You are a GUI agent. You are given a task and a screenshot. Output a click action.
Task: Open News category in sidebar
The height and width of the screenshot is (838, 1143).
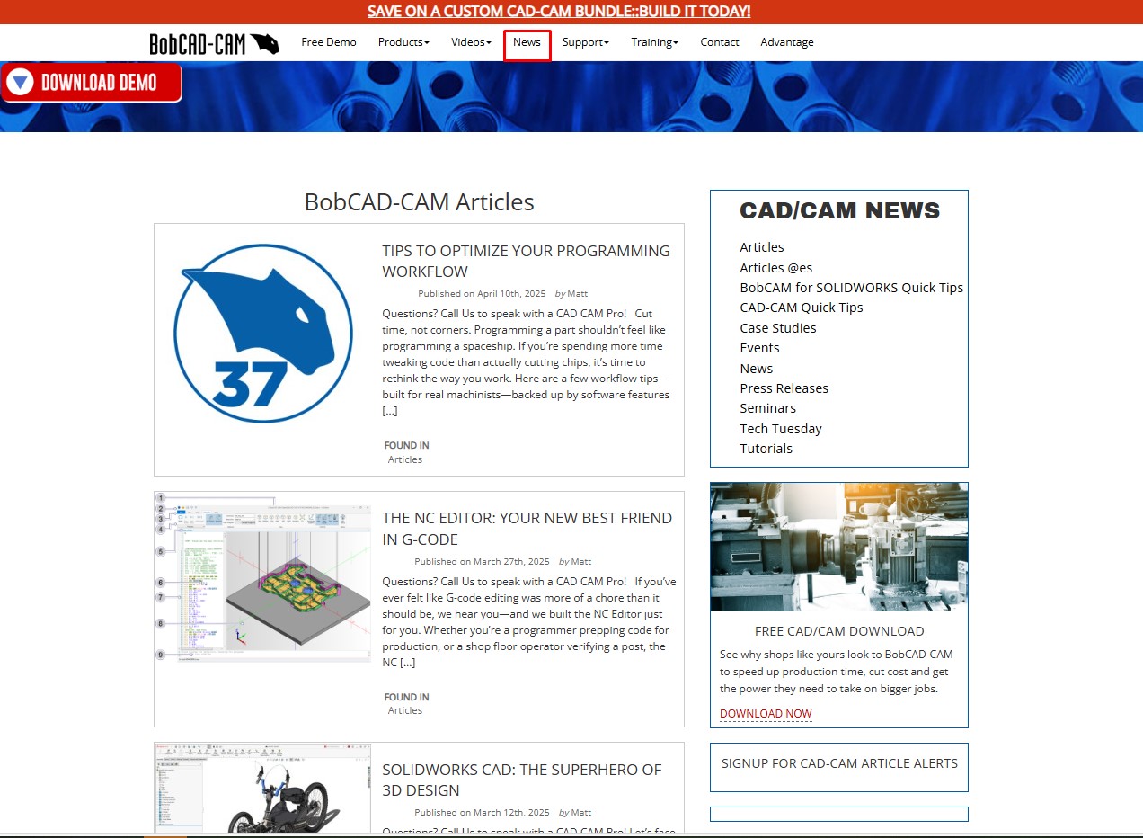tap(757, 369)
